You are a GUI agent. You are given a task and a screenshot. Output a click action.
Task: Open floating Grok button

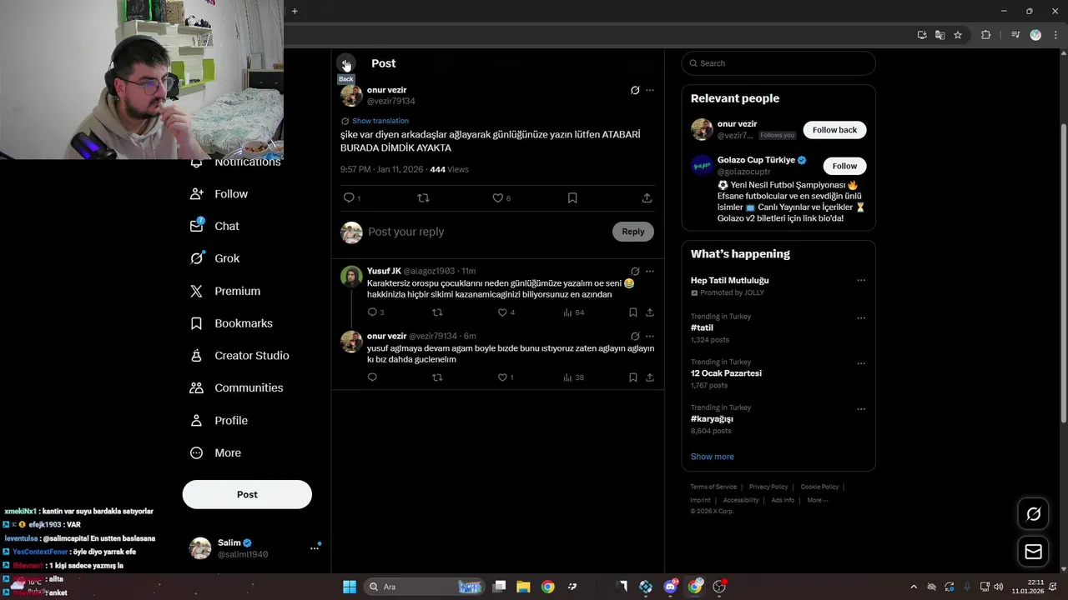click(1033, 514)
